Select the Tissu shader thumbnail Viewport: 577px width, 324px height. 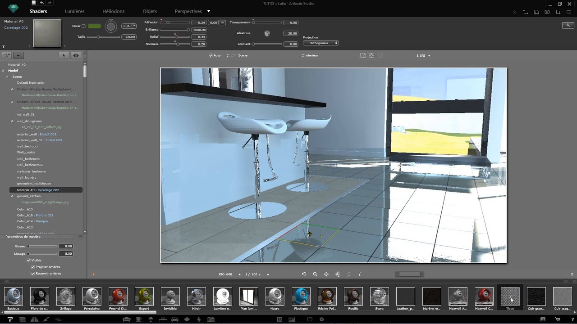pyautogui.click(x=510, y=297)
